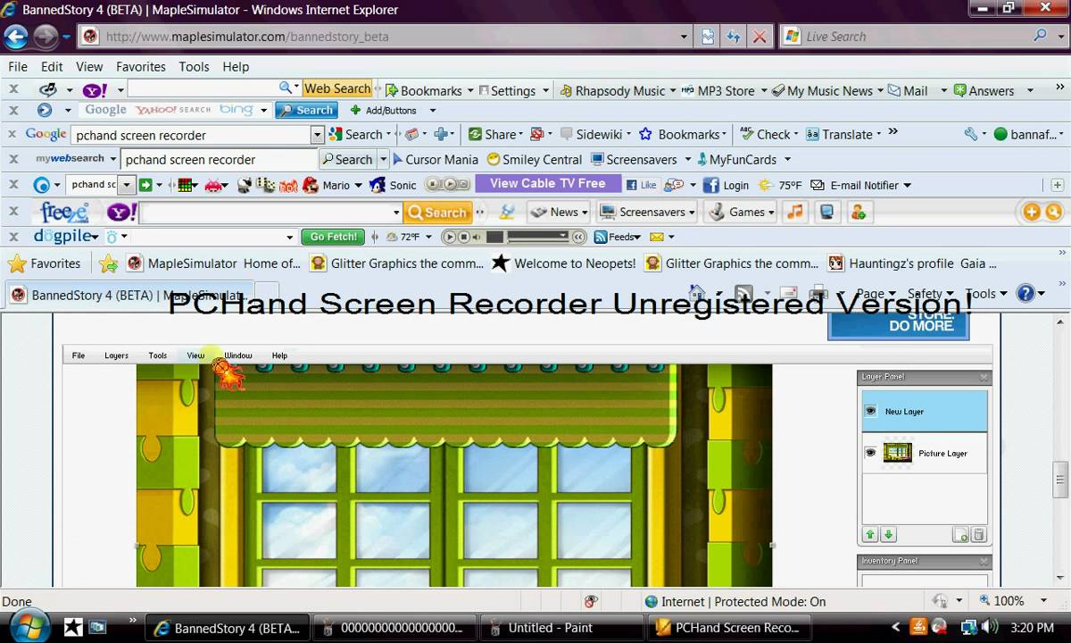Open BannedStory Help menu

tap(279, 355)
